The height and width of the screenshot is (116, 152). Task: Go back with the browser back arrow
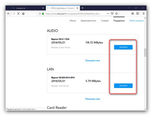[9, 13]
